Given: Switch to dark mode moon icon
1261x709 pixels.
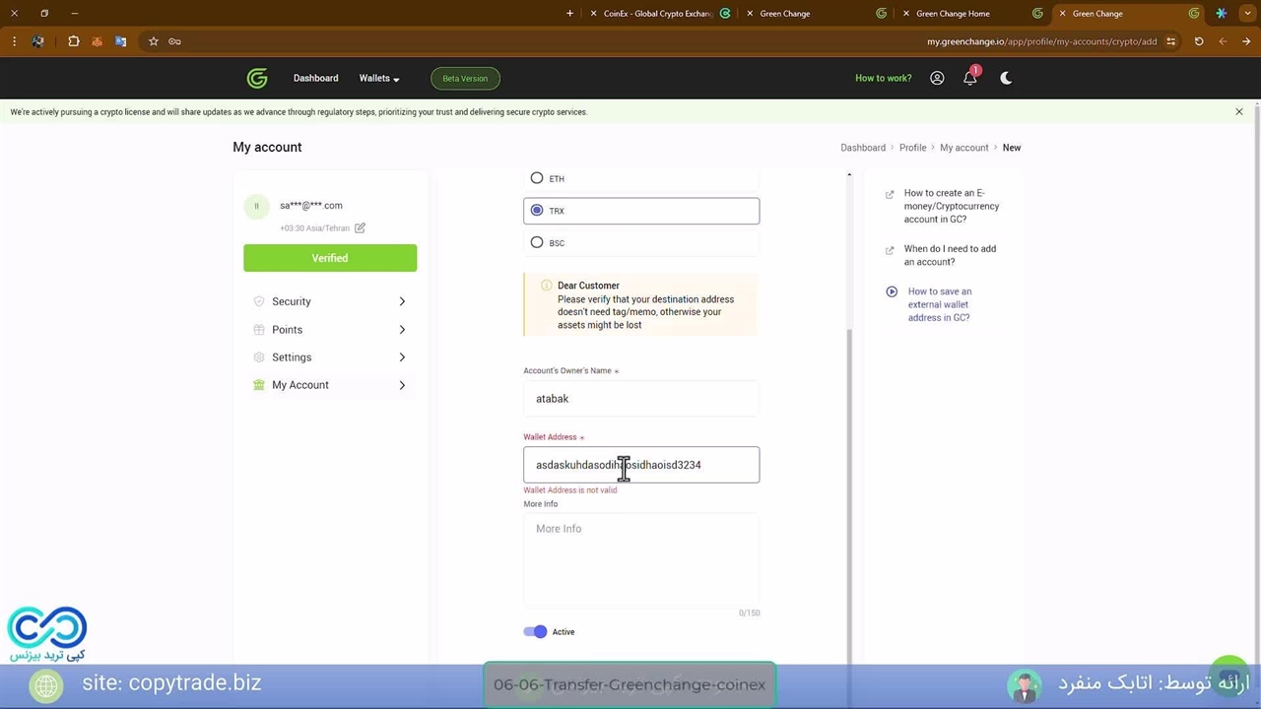Looking at the screenshot, I should [1006, 78].
